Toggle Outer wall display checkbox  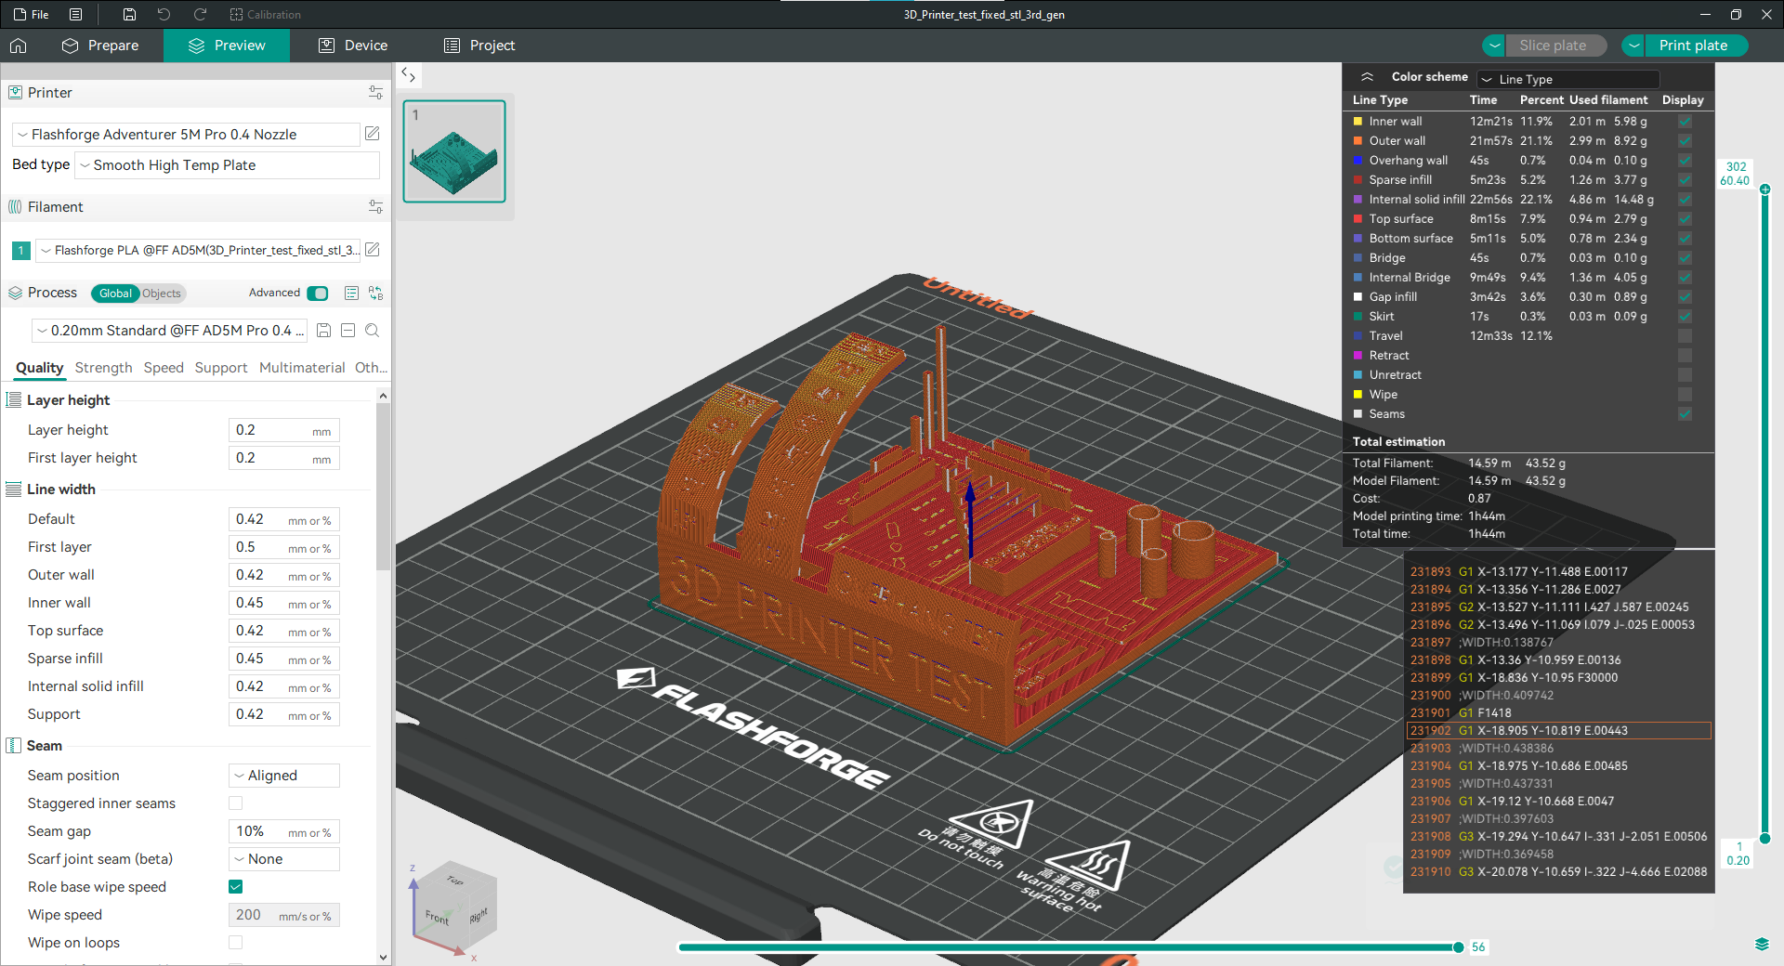1685,141
